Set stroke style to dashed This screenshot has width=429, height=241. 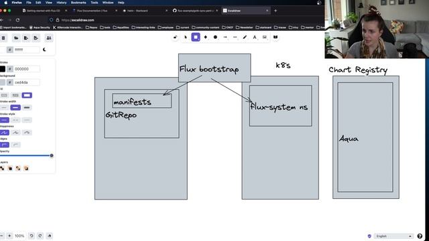(15, 120)
